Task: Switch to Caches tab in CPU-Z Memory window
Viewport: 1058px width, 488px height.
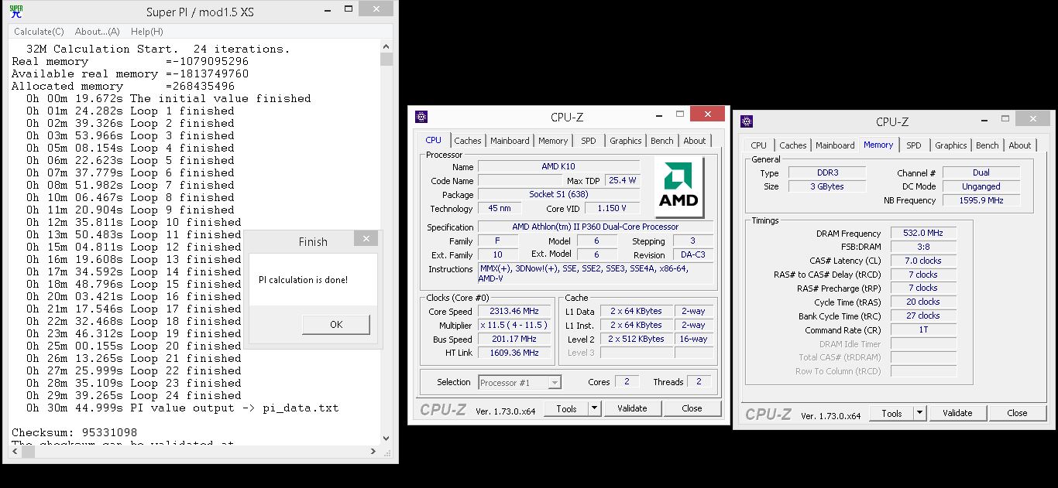Action: point(793,145)
